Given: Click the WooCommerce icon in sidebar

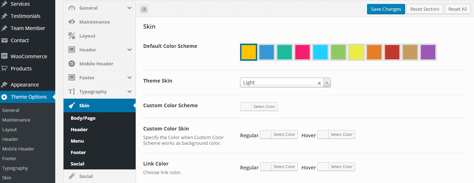Looking at the screenshot, I should point(4,56).
